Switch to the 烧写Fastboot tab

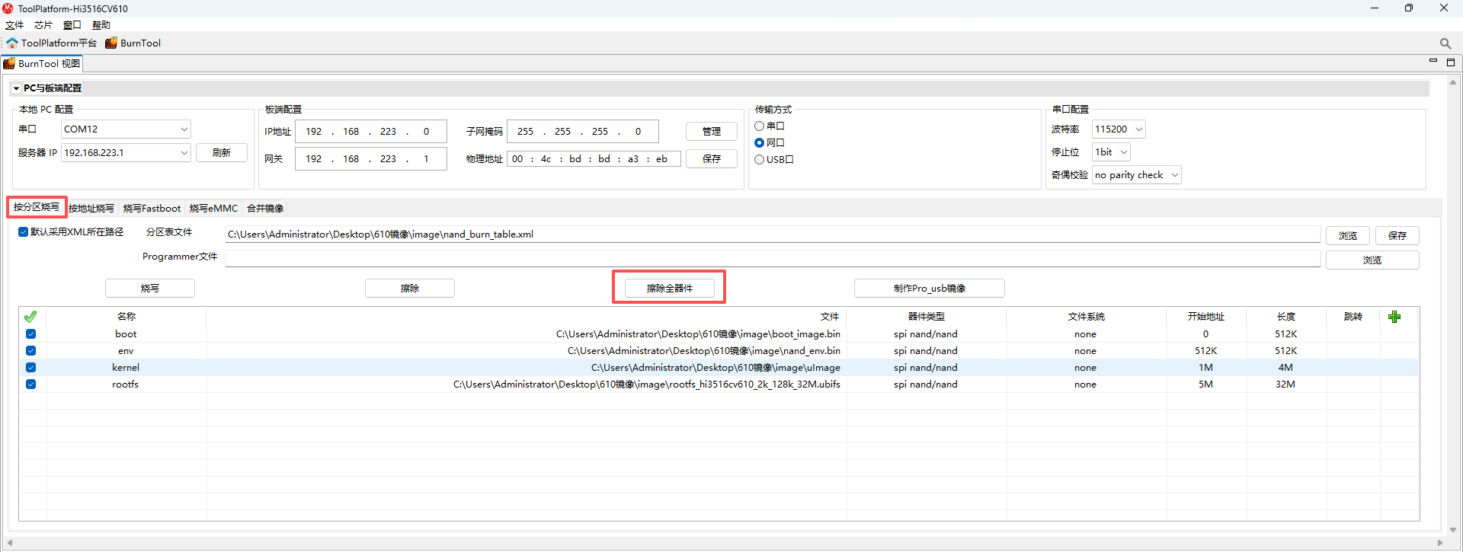click(x=152, y=209)
